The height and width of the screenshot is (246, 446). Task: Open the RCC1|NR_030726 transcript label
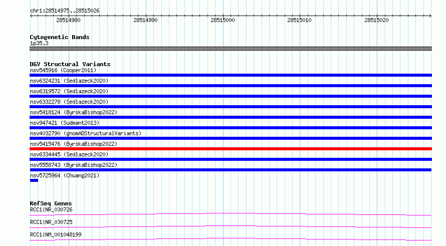tap(51, 209)
